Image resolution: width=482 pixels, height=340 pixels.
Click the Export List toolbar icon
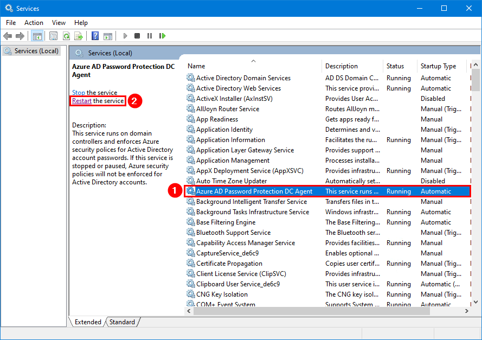coord(79,36)
